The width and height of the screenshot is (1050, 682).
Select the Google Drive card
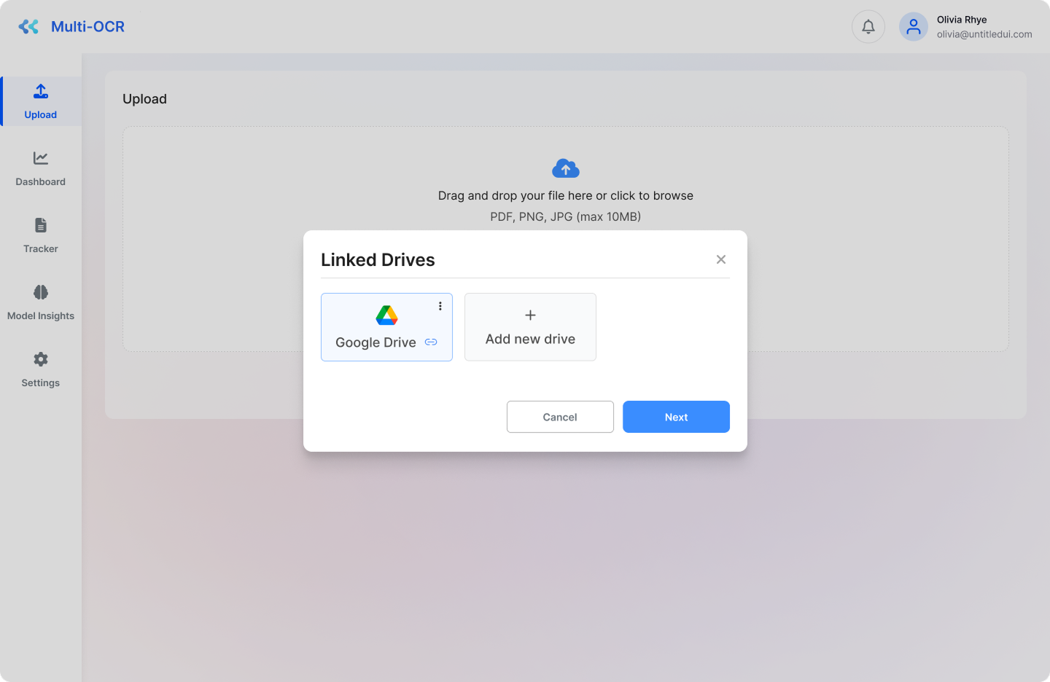click(386, 327)
